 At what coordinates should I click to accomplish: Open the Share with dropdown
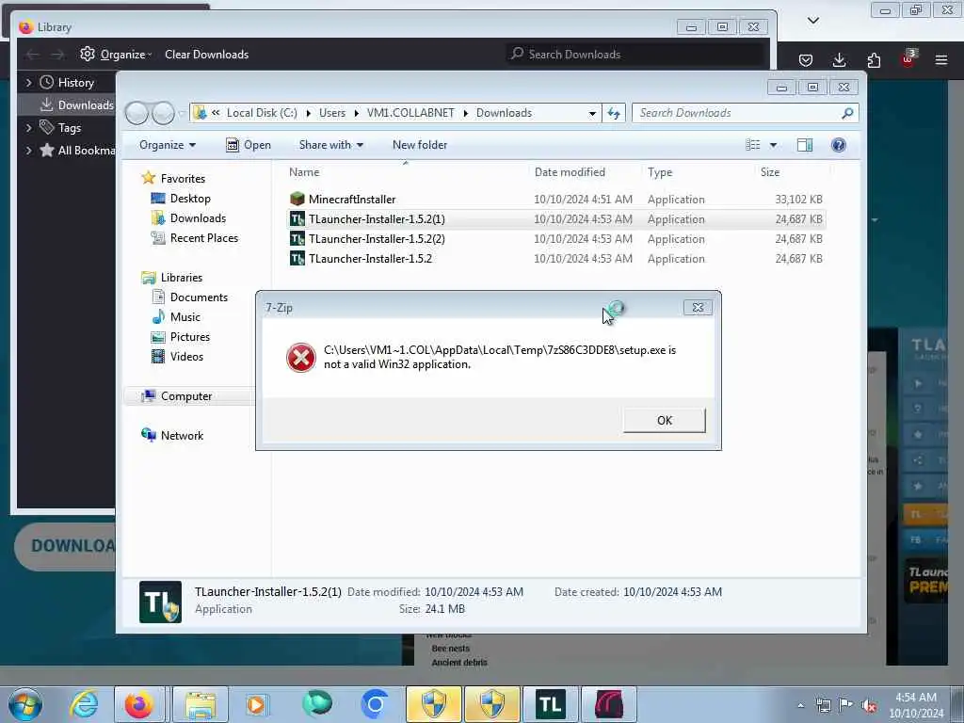pos(330,145)
